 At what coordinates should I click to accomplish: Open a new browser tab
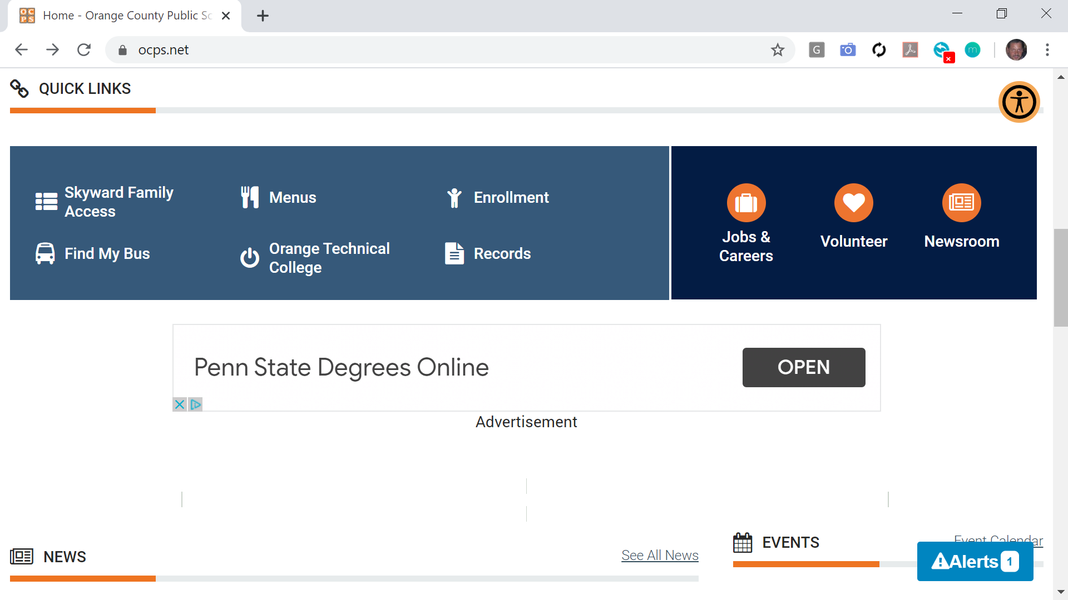coord(263,16)
